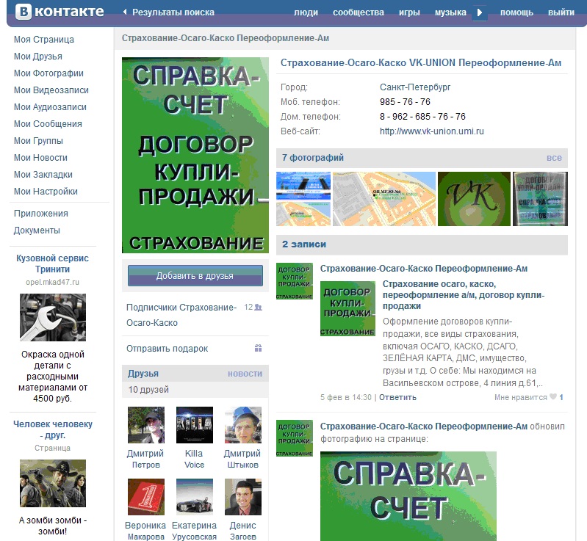587x541 pixels.
Task: Open Дмитрий Петров's friend avatar
Action: tap(146, 425)
